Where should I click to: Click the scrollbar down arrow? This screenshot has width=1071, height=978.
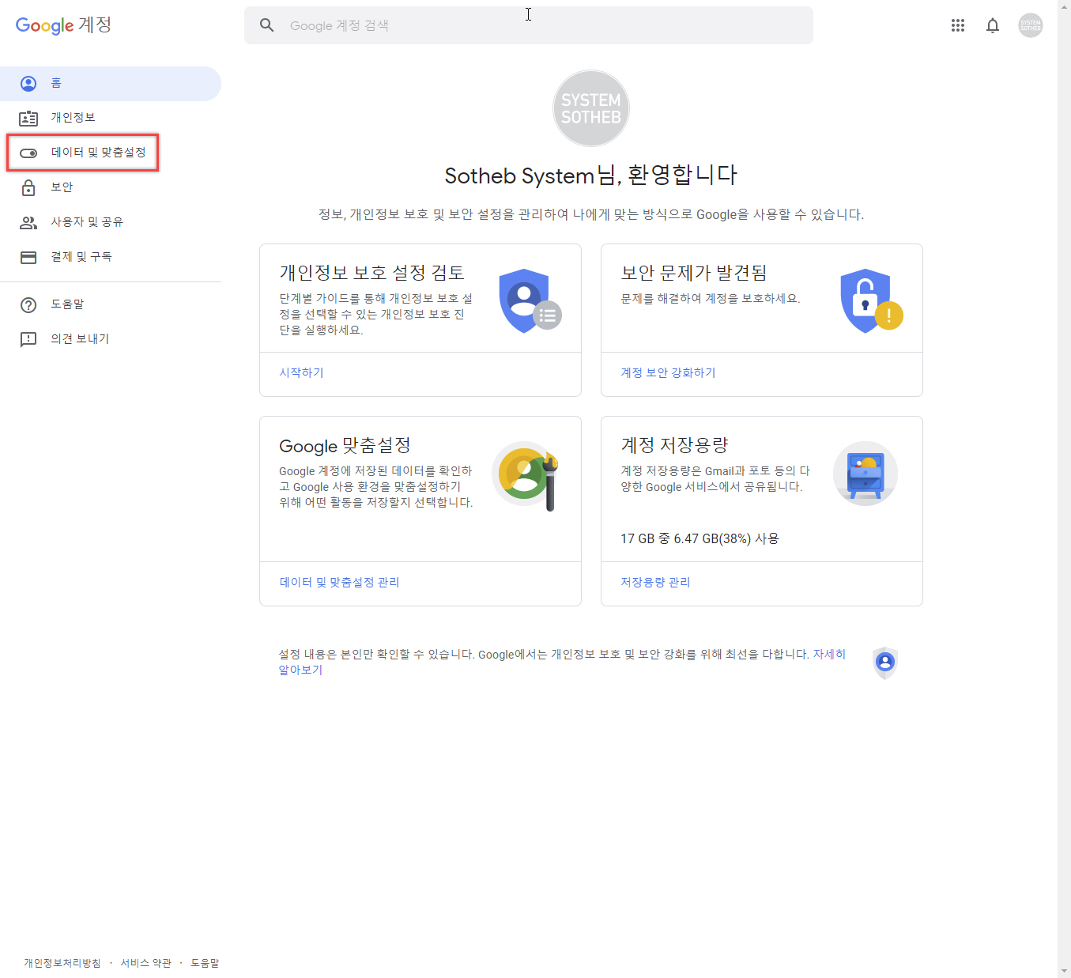click(1064, 971)
